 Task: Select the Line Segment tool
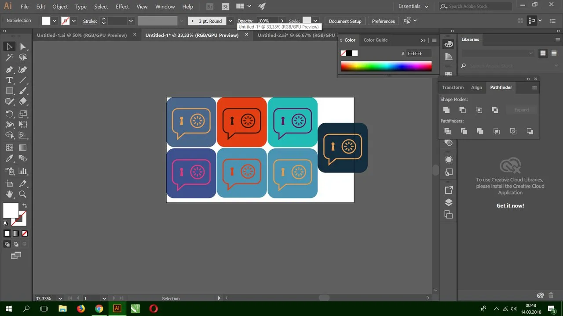pos(23,80)
